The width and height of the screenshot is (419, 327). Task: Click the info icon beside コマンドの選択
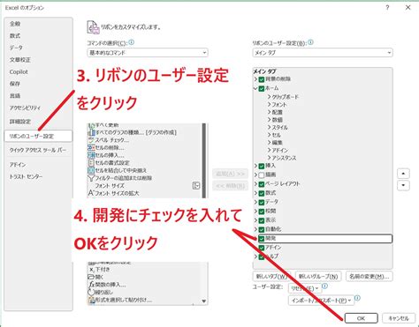click(x=132, y=42)
